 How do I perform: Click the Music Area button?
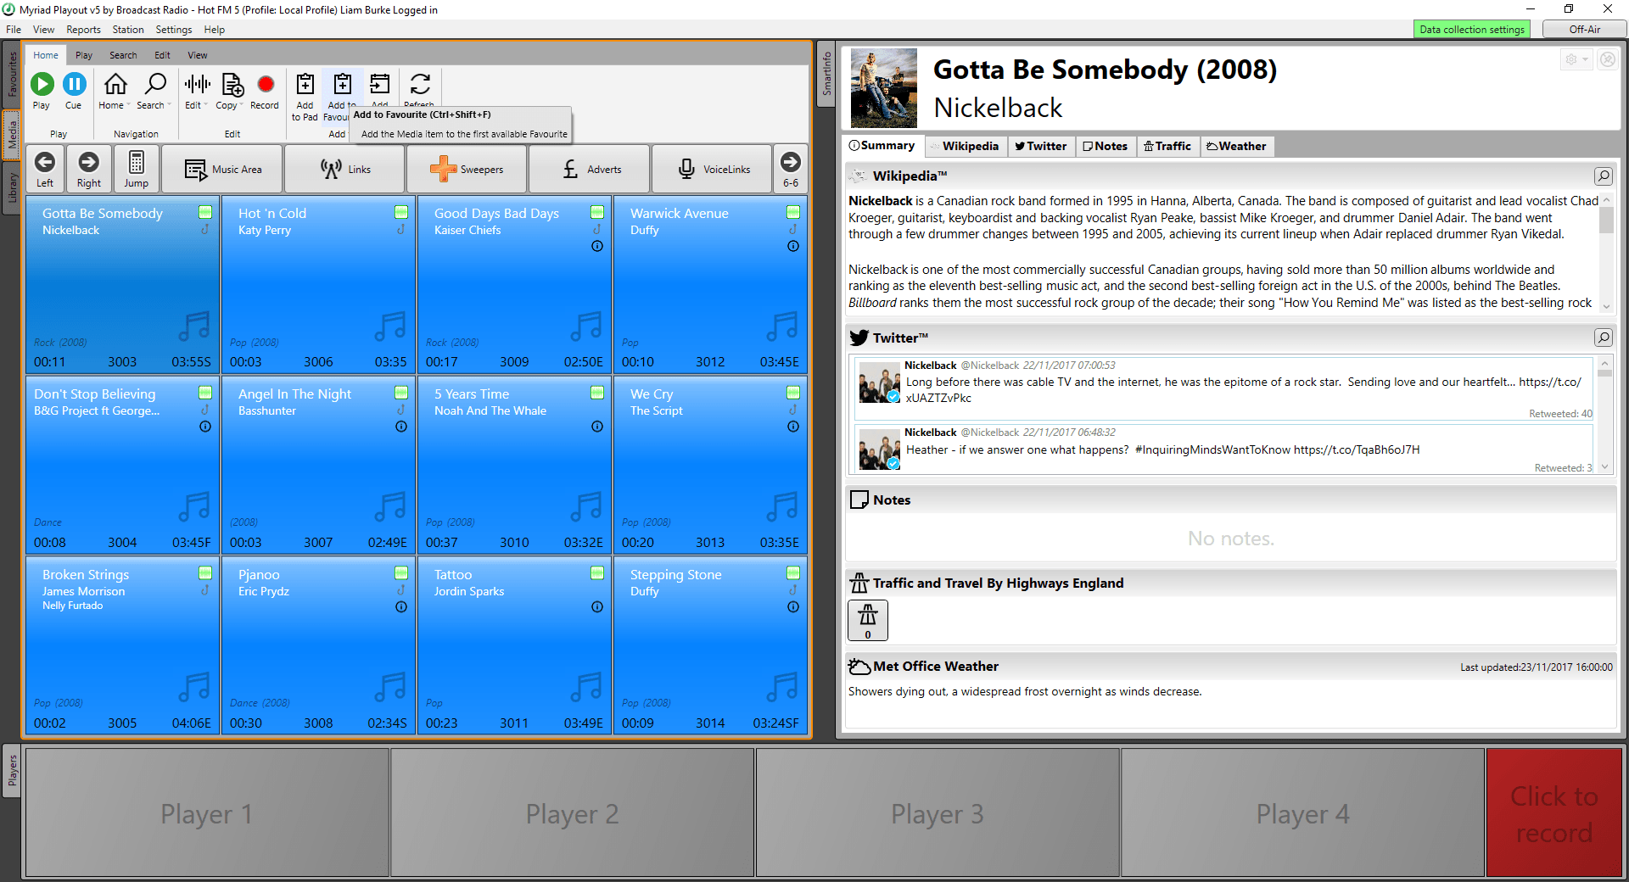click(222, 168)
